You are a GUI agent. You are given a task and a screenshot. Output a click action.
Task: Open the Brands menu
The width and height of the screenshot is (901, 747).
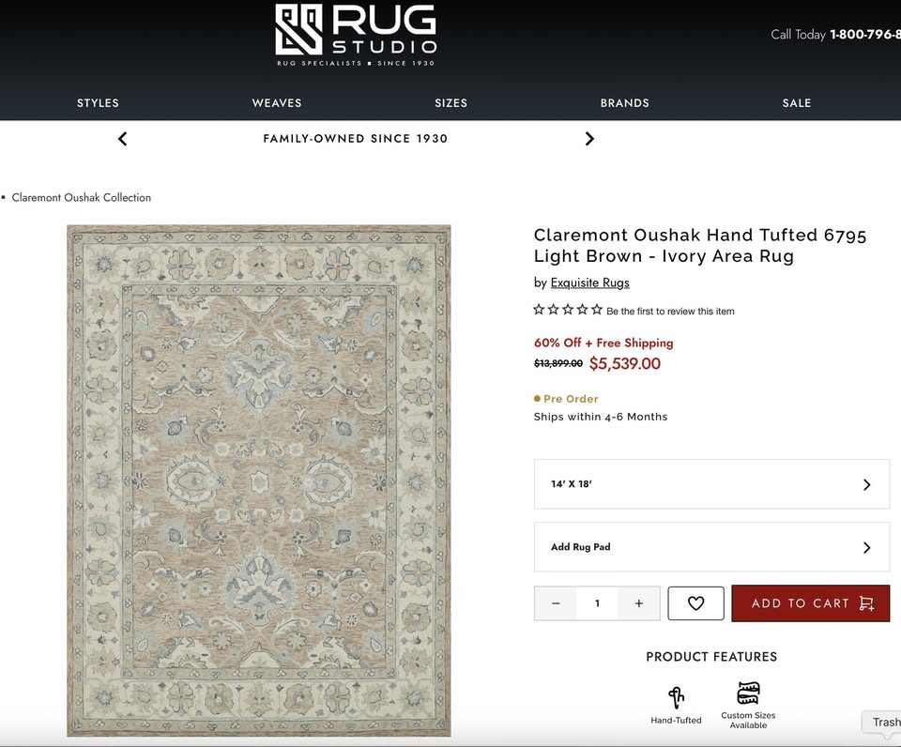pyautogui.click(x=625, y=103)
